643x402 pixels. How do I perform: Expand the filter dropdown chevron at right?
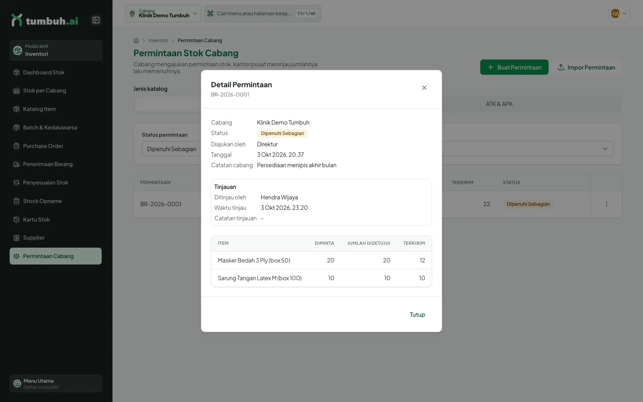click(605, 149)
